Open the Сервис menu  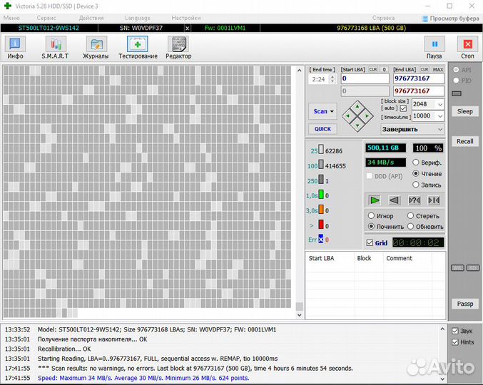pyautogui.click(x=46, y=17)
